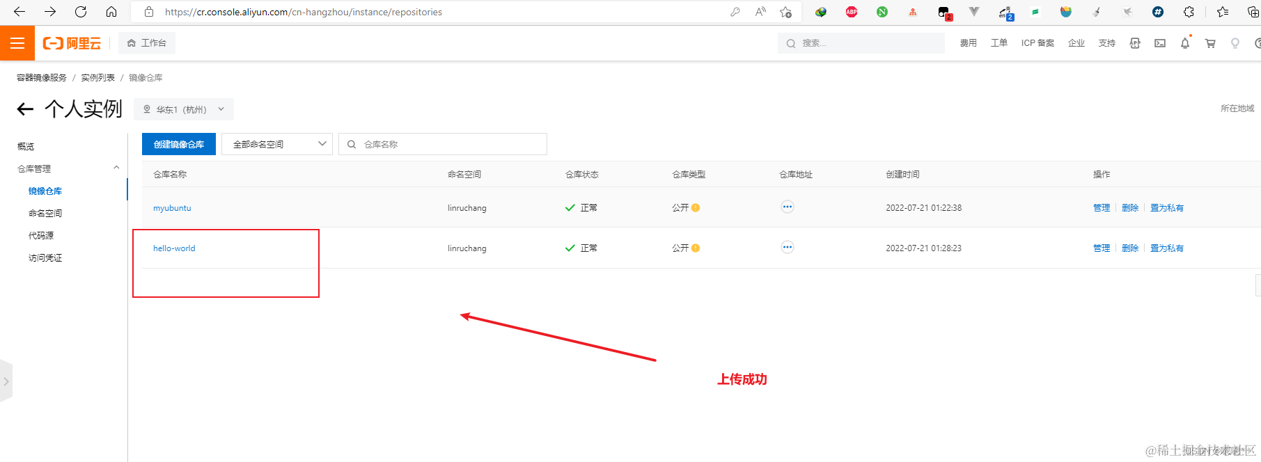Select 访问凭证 in the sidebar

[45, 258]
